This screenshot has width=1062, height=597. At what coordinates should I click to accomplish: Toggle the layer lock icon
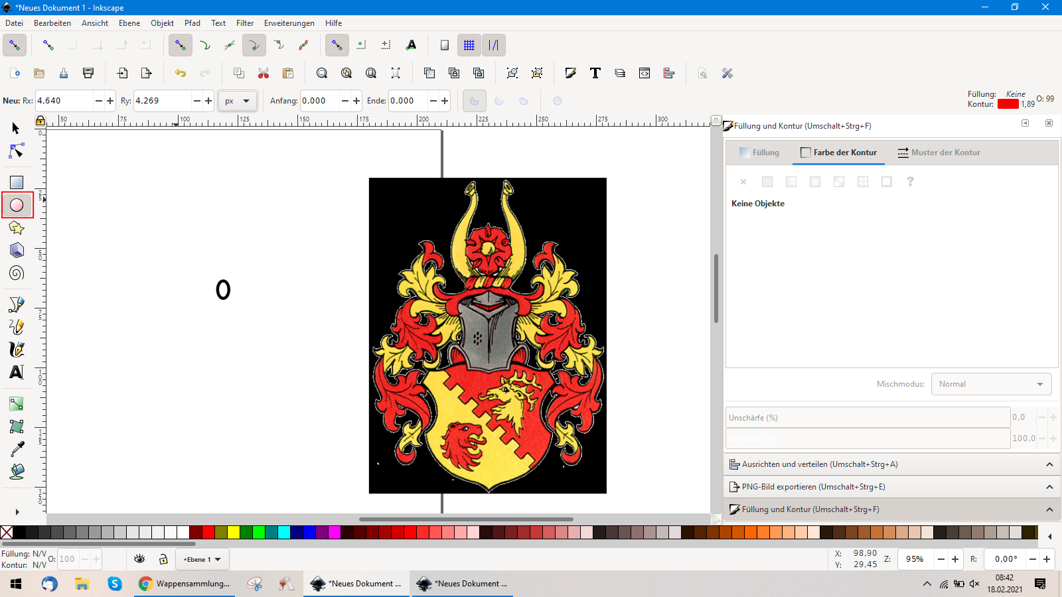point(163,559)
